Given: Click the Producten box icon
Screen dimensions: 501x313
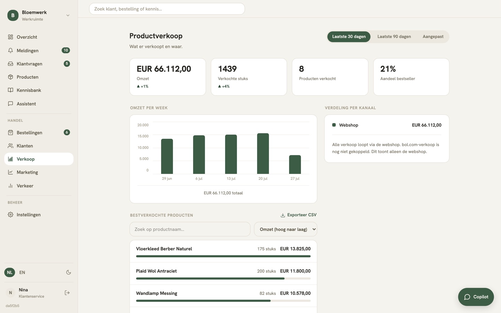Looking at the screenshot, I should point(10,77).
